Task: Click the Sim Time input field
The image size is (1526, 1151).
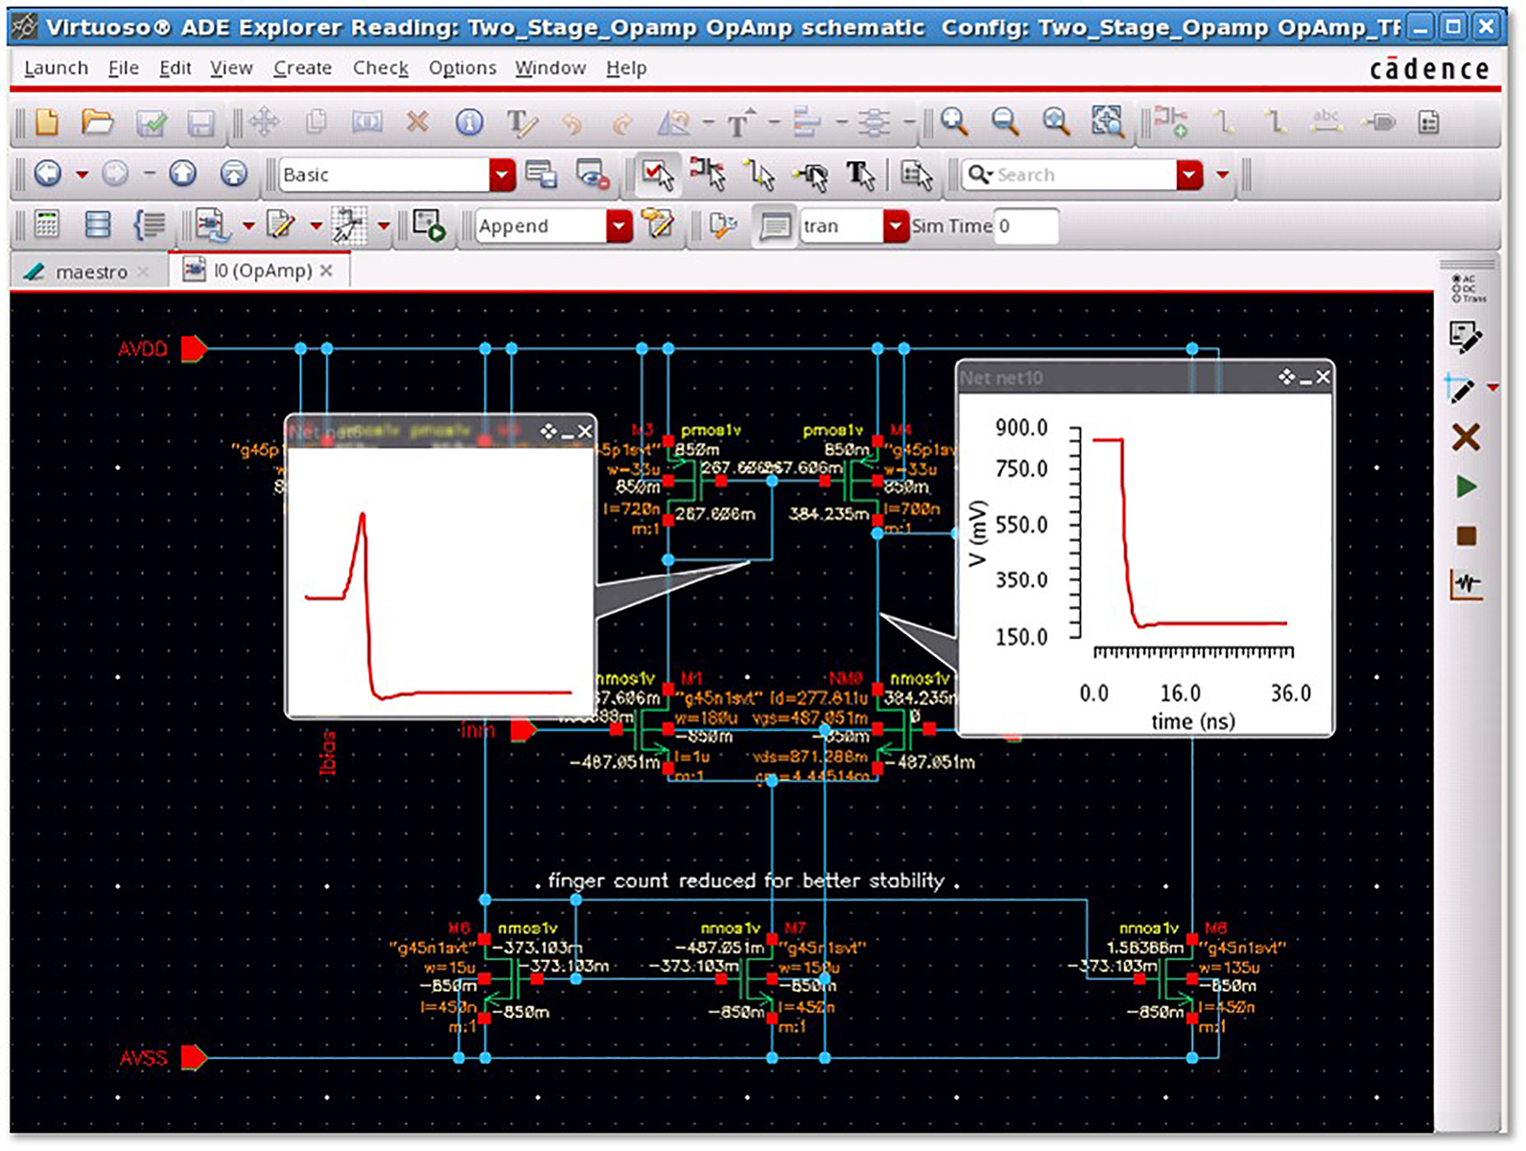Action: 1026,226
